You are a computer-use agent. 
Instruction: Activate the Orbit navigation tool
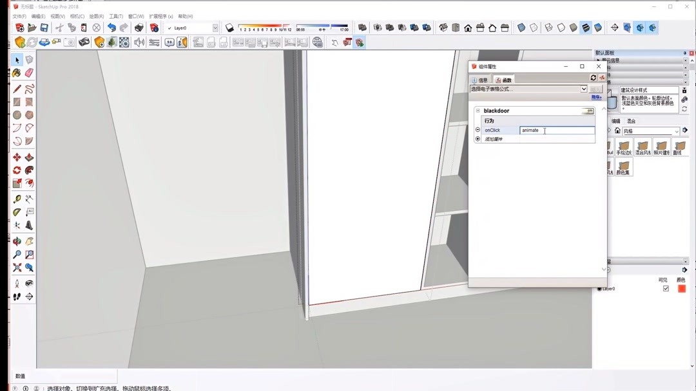click(x=17, y=241)
